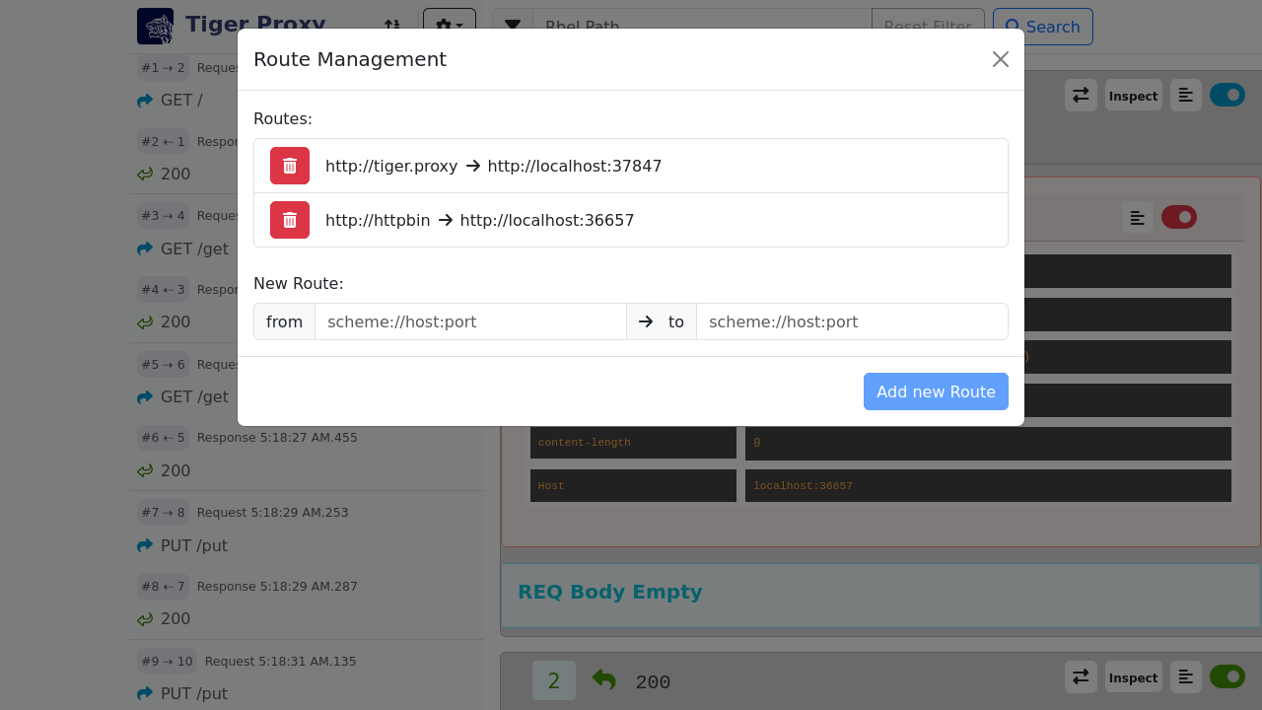Toggle message sort order icon
Image resolution: width=1262 pixels, height=710 pixels.
coord(392,27)
